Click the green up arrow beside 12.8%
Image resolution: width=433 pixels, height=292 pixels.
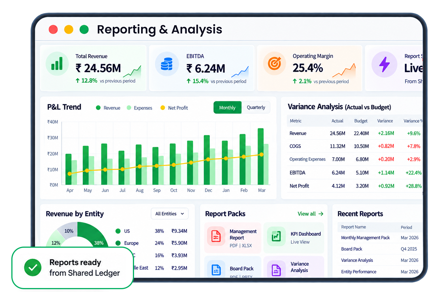pyautogui.click(x=78, y=81)
